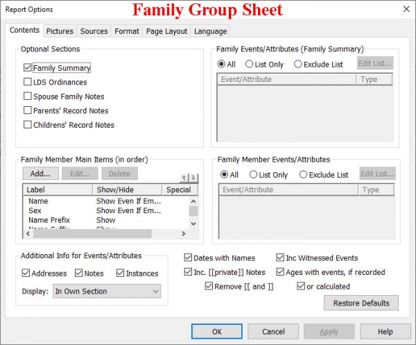Click the move item up arrow icon
416x345 pixels.
[184, 178]
